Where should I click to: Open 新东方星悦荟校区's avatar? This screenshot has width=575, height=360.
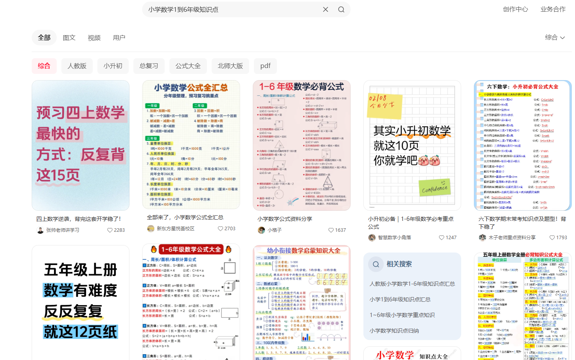(151, 228)
